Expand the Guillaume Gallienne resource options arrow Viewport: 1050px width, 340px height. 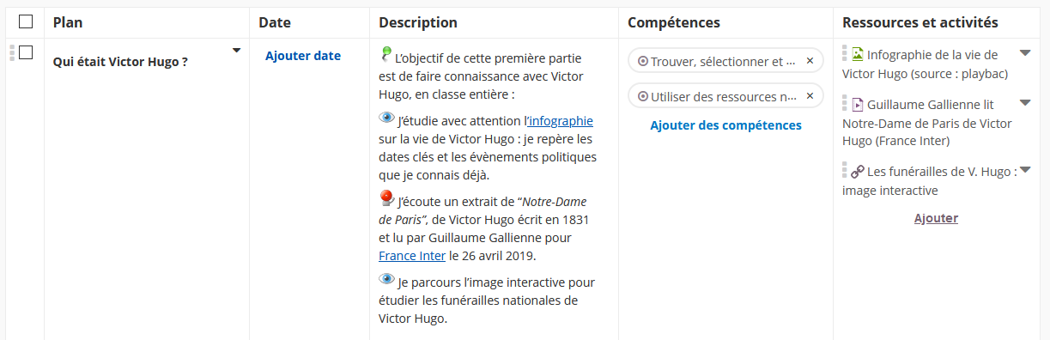[x=1024, y=103]
